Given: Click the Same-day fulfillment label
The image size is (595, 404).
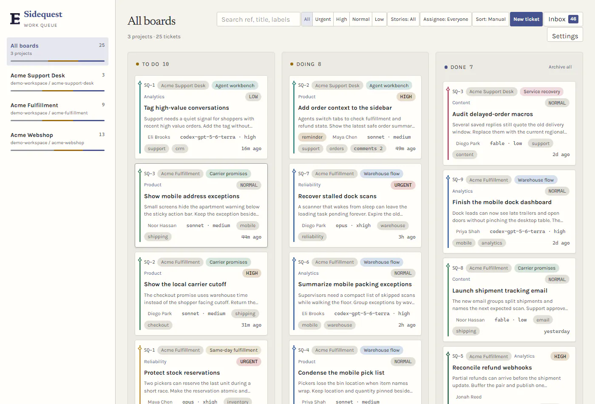Looking at the screenshot, I should [x=234, y=350].
